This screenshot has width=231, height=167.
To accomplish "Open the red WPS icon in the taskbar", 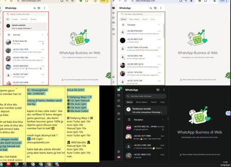I will (x=8, y=164).
